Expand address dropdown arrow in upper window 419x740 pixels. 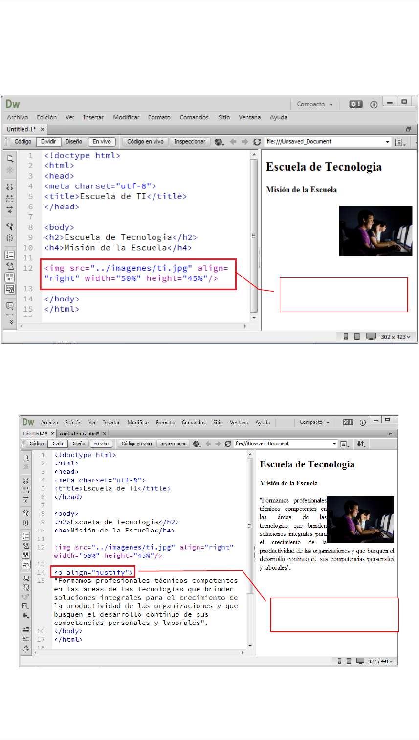pos(388,142)
